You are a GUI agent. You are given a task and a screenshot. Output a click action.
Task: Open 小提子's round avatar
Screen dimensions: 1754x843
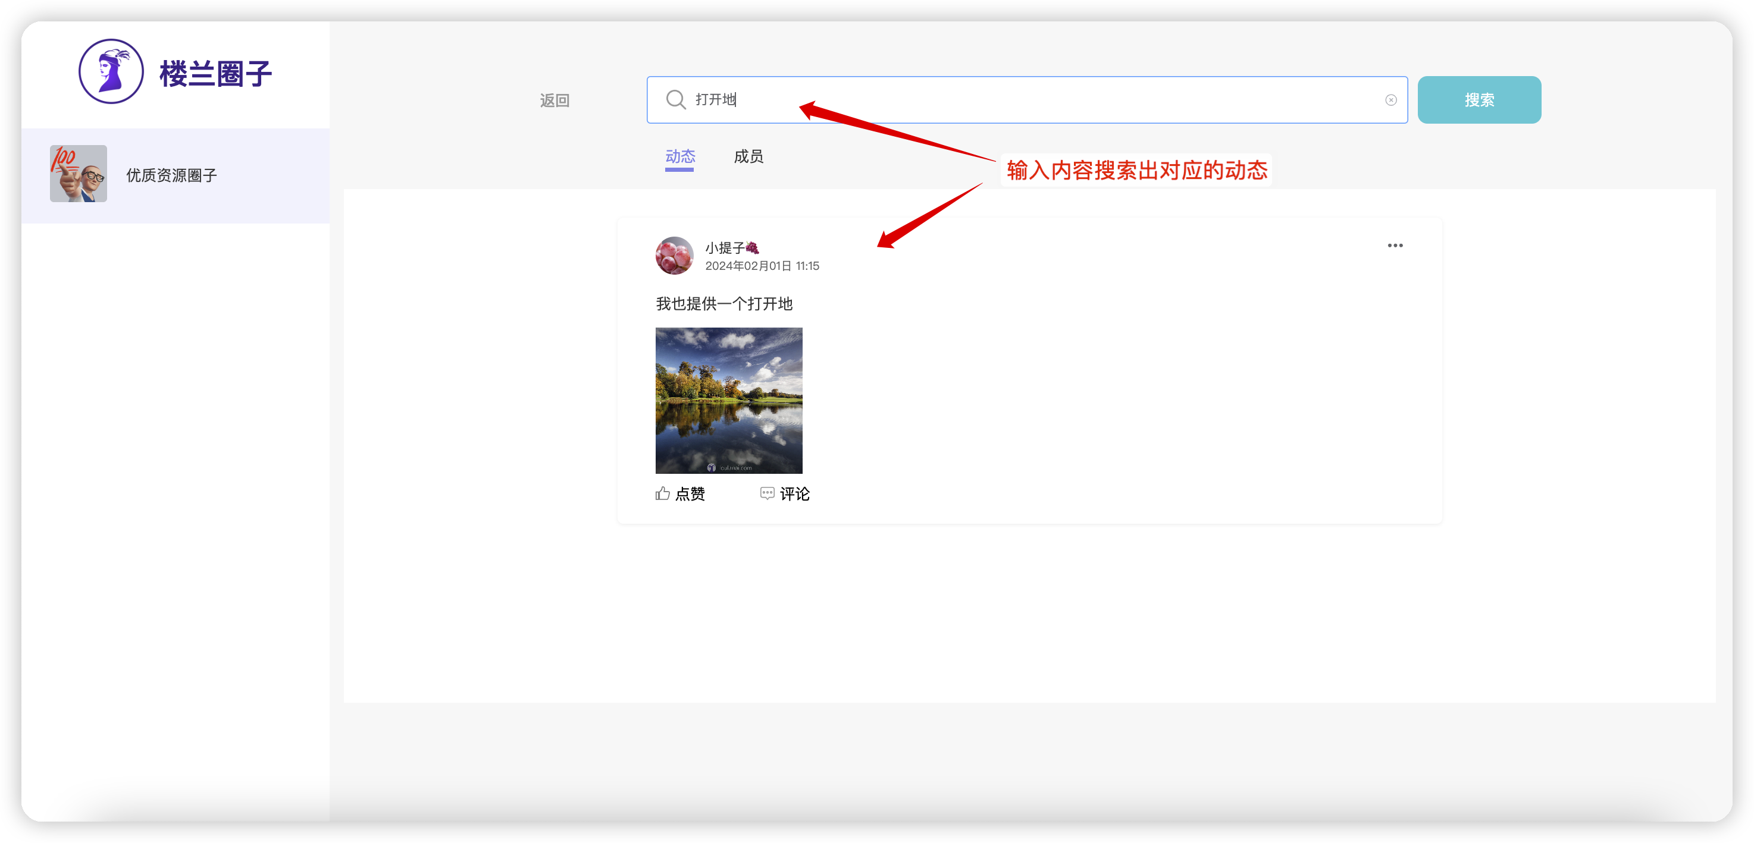[x=674, y=256]
